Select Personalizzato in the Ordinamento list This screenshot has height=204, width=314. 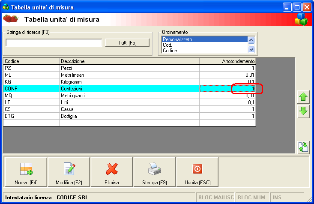204,39
